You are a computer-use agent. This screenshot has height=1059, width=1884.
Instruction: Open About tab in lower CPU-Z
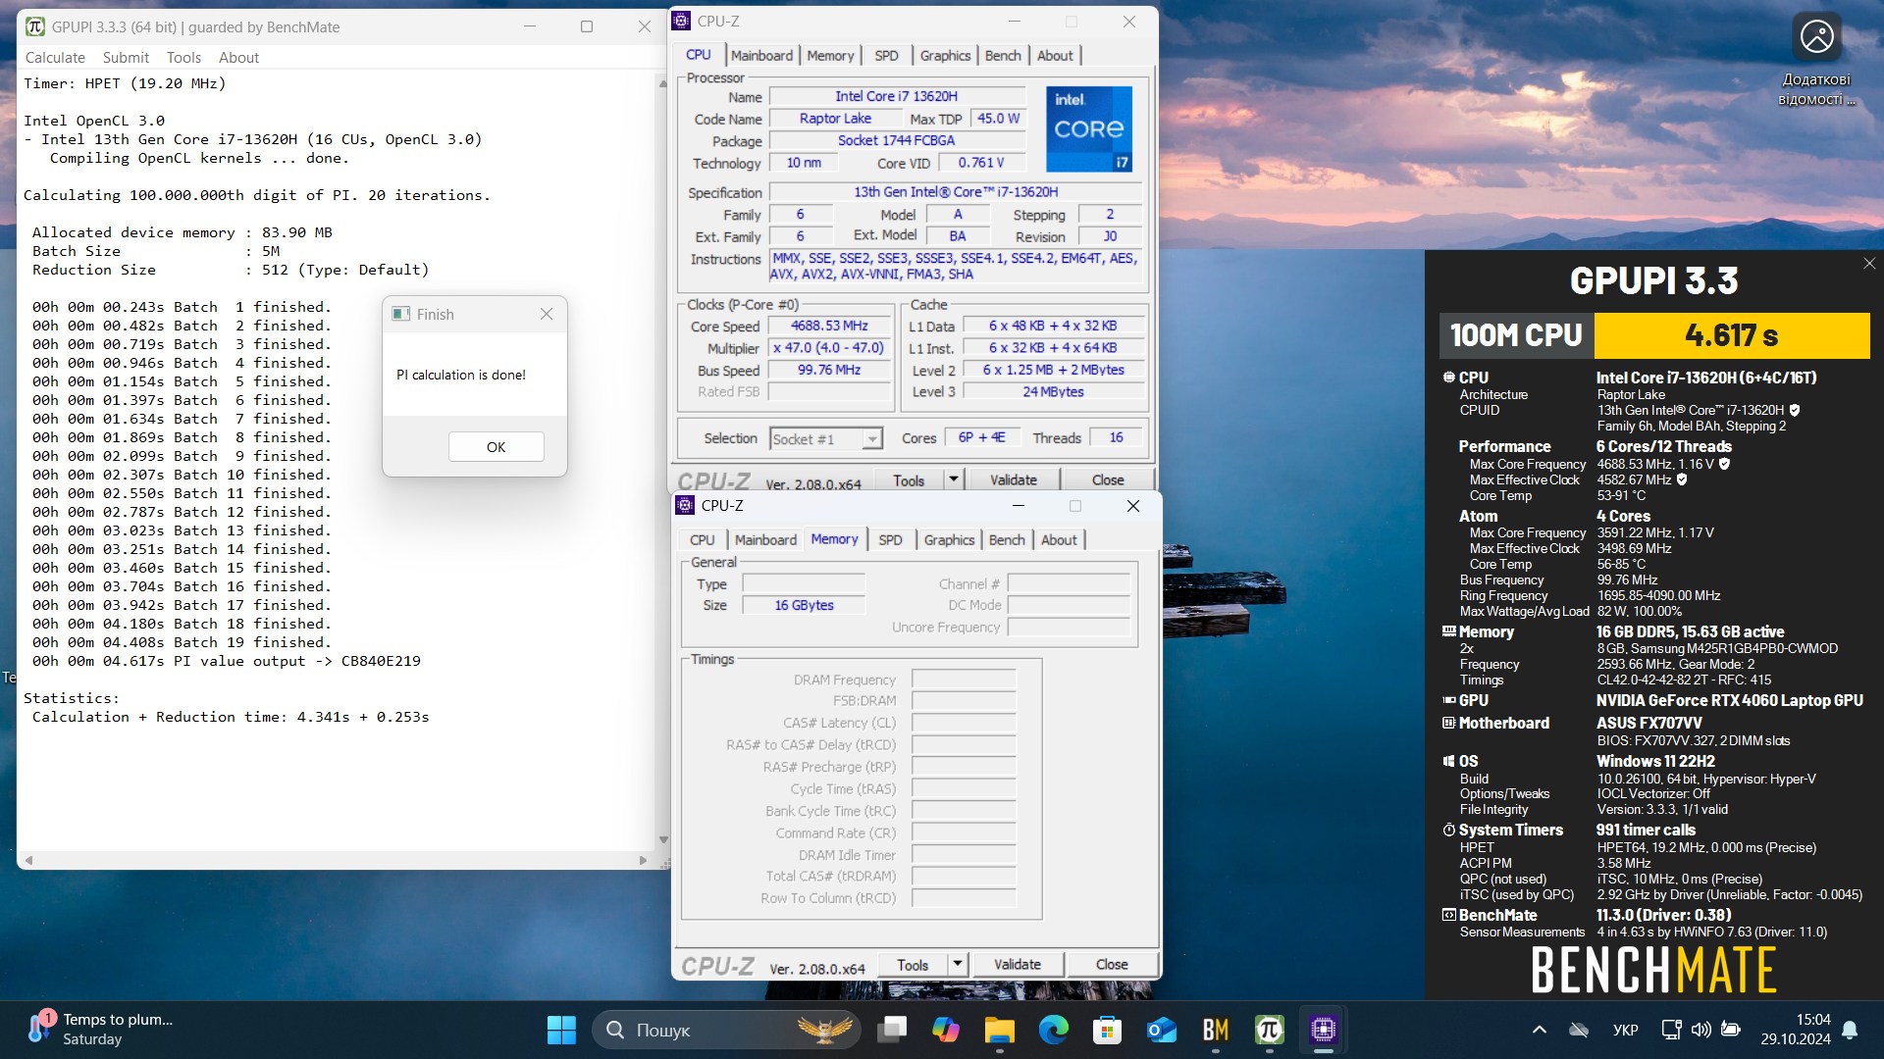point(1059,540)
